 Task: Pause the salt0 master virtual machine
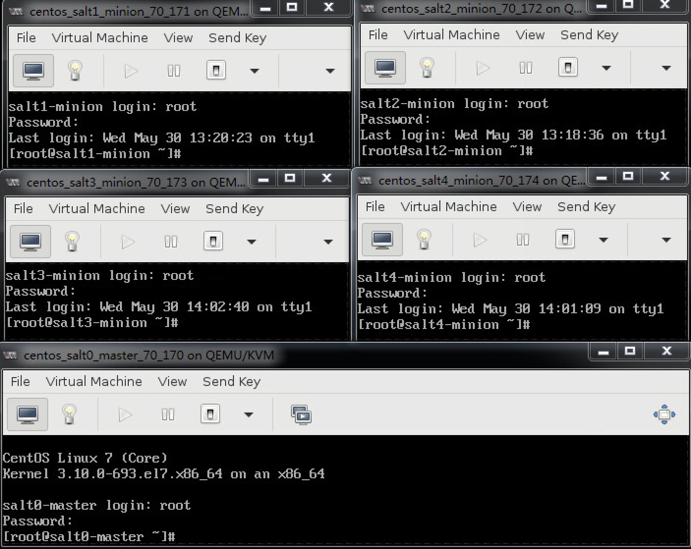point(168,414)
